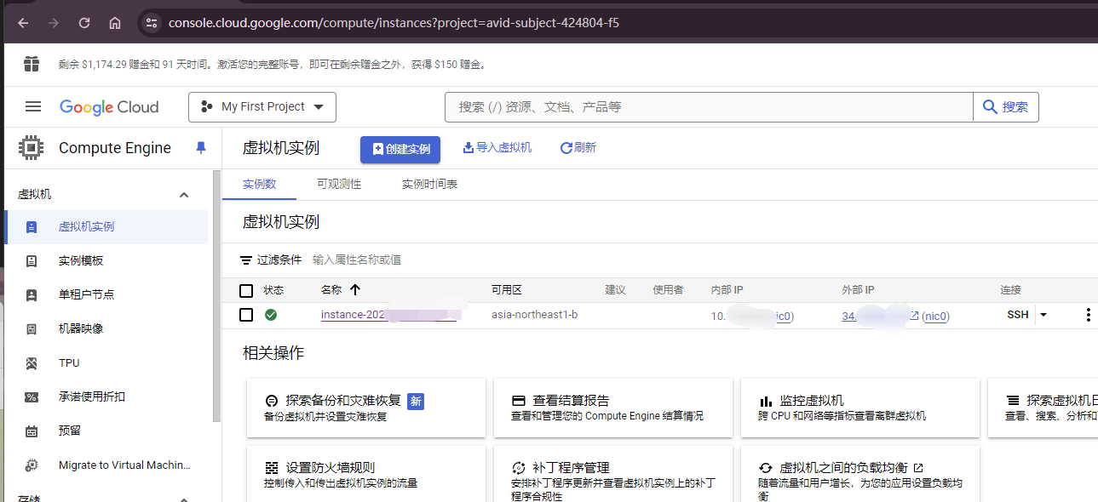Click the external-link icon next to 负载均衡

(x=917, y=468)
